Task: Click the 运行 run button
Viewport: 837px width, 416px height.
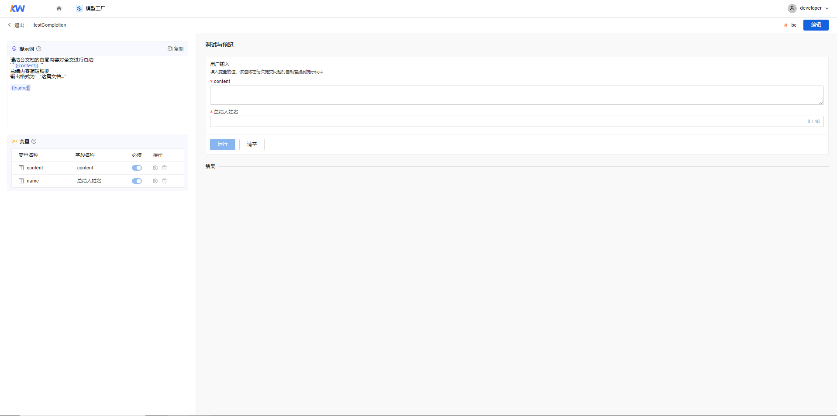Action: [x=223, y=144]
